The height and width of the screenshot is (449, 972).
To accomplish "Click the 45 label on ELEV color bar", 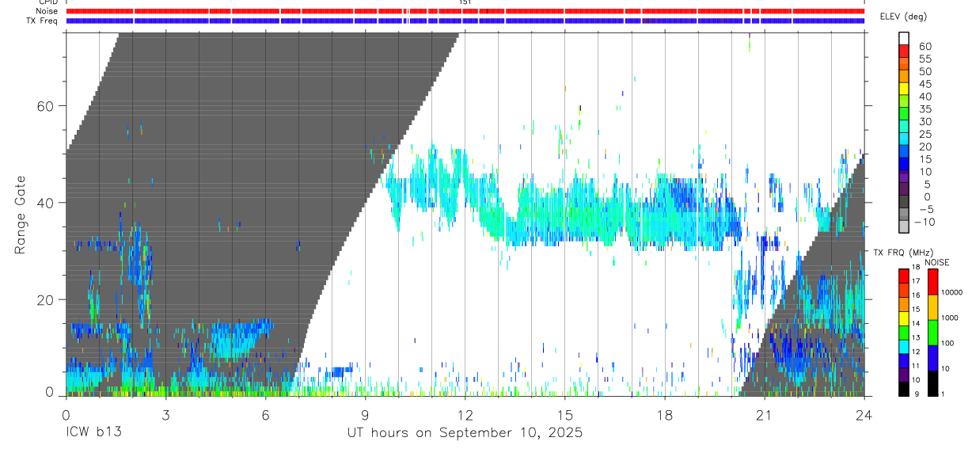I will [925, 84].
